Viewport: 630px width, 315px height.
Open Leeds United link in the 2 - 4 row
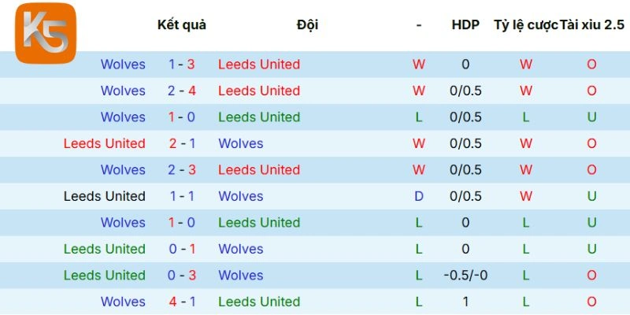pyautogui.click(x=259, y=91)
